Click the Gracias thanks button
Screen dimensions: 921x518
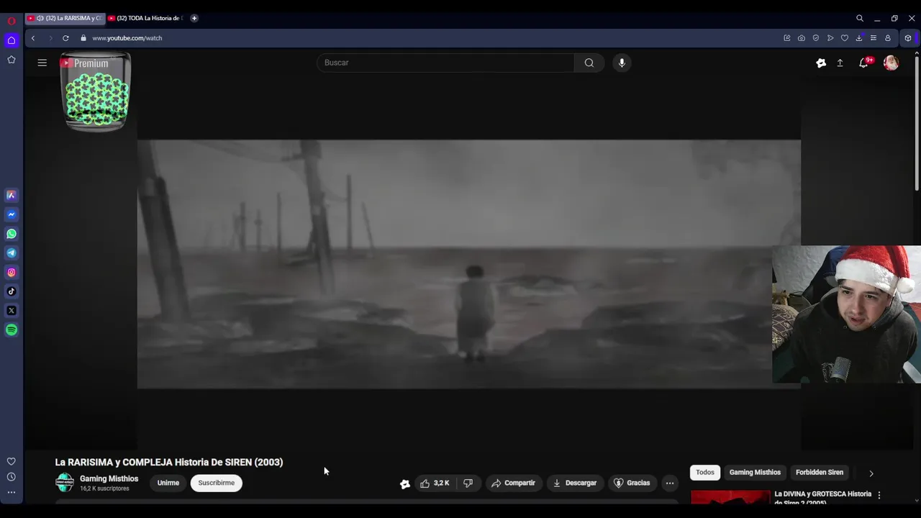[x=631, y=483]
